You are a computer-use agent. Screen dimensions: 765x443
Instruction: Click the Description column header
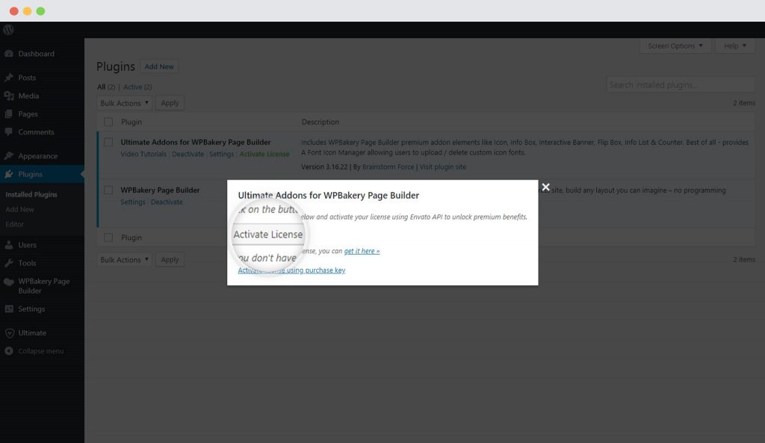[320, 122]
